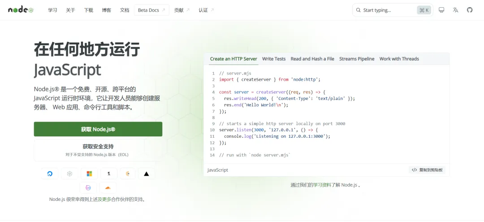Open the blue DigitalOcean partner logo
Screen dimensions: 484x222
tap(50, 174)
